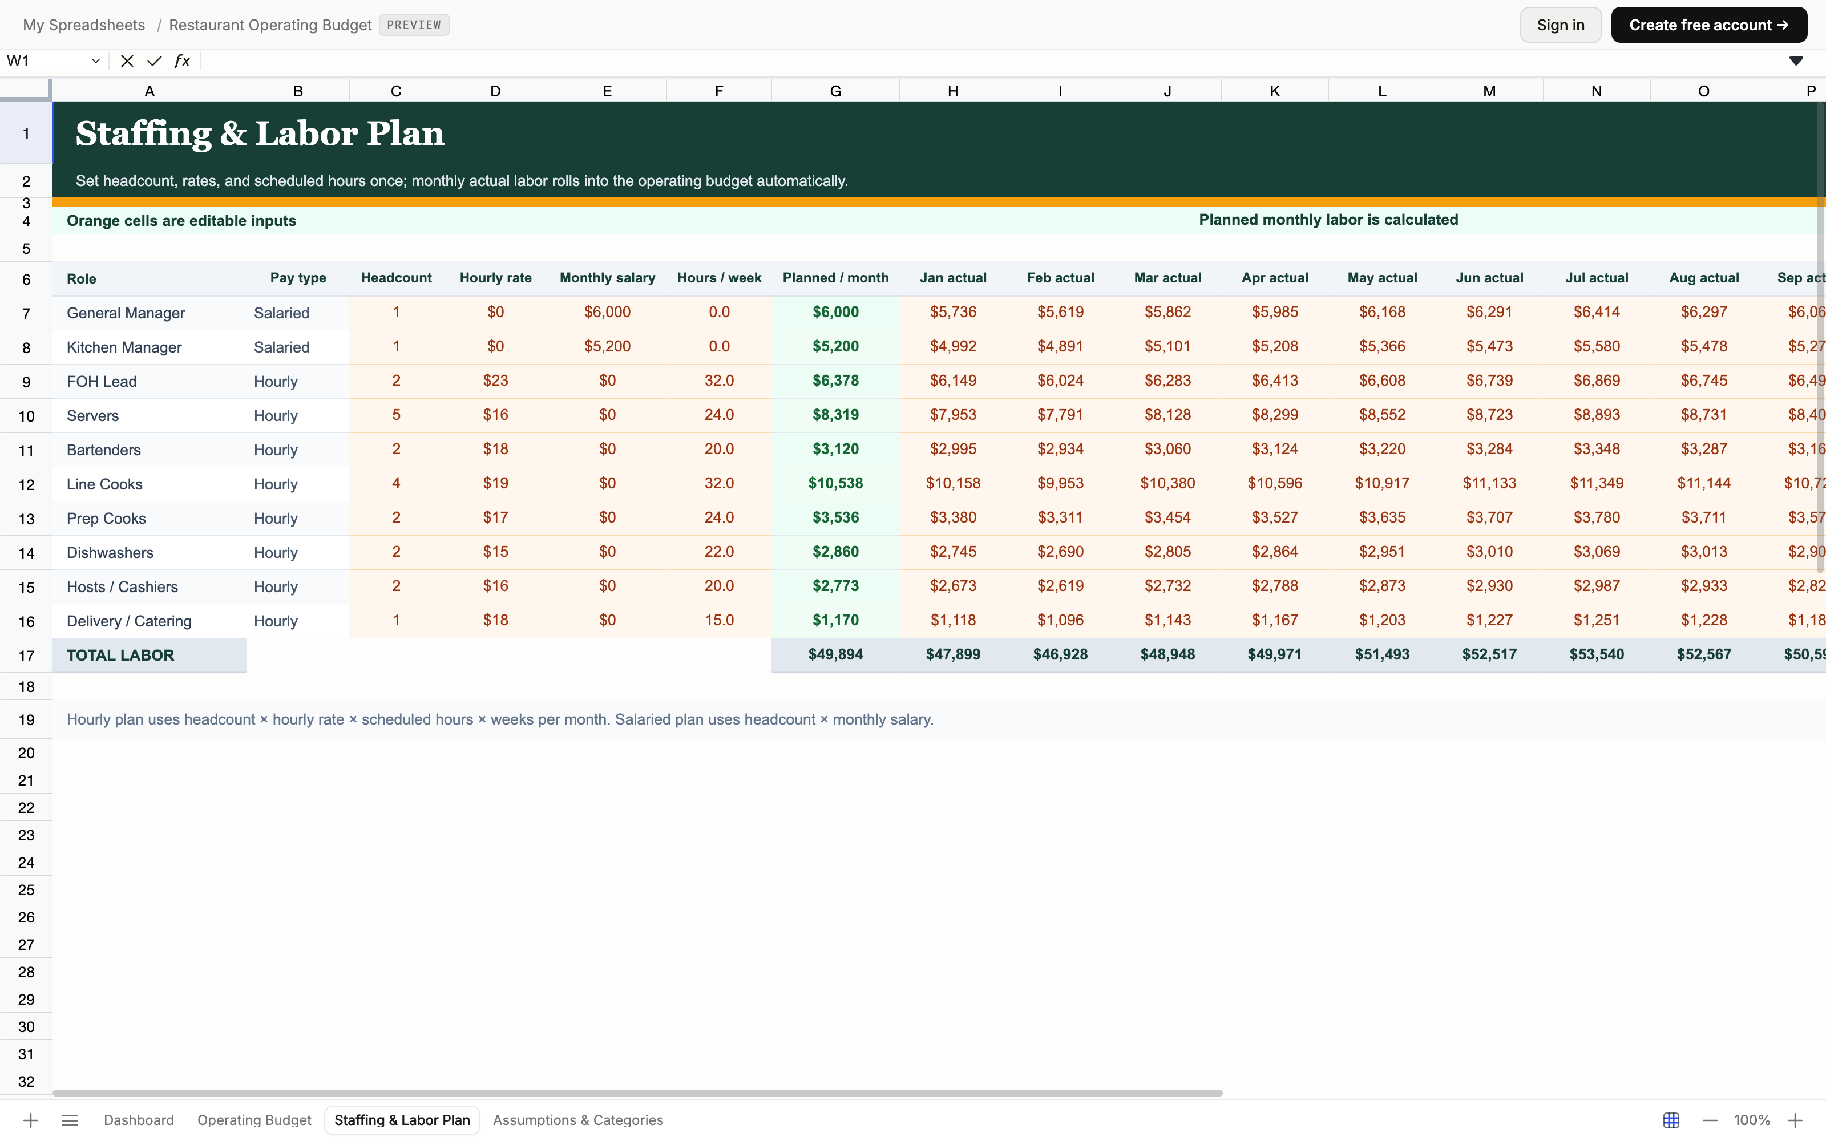1826x1141 pixels.
Task: Select the Staffing & Labor Plan tab
Action: pos(402,1120)
